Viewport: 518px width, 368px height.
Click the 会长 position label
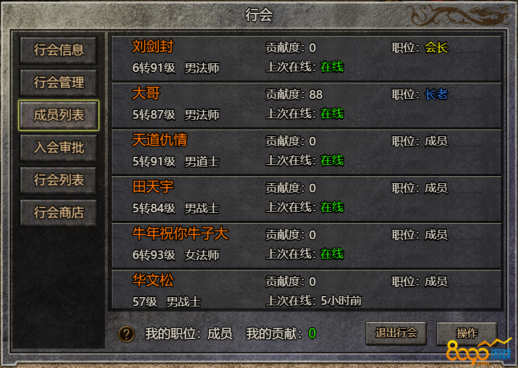(x=436, y=47)
